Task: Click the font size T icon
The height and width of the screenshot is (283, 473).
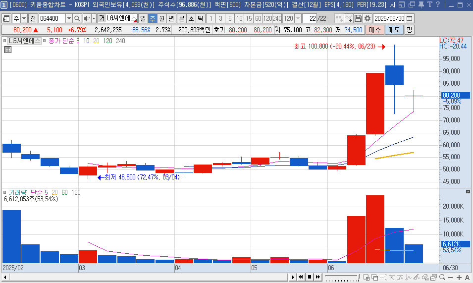Action: tap(430, 4)
